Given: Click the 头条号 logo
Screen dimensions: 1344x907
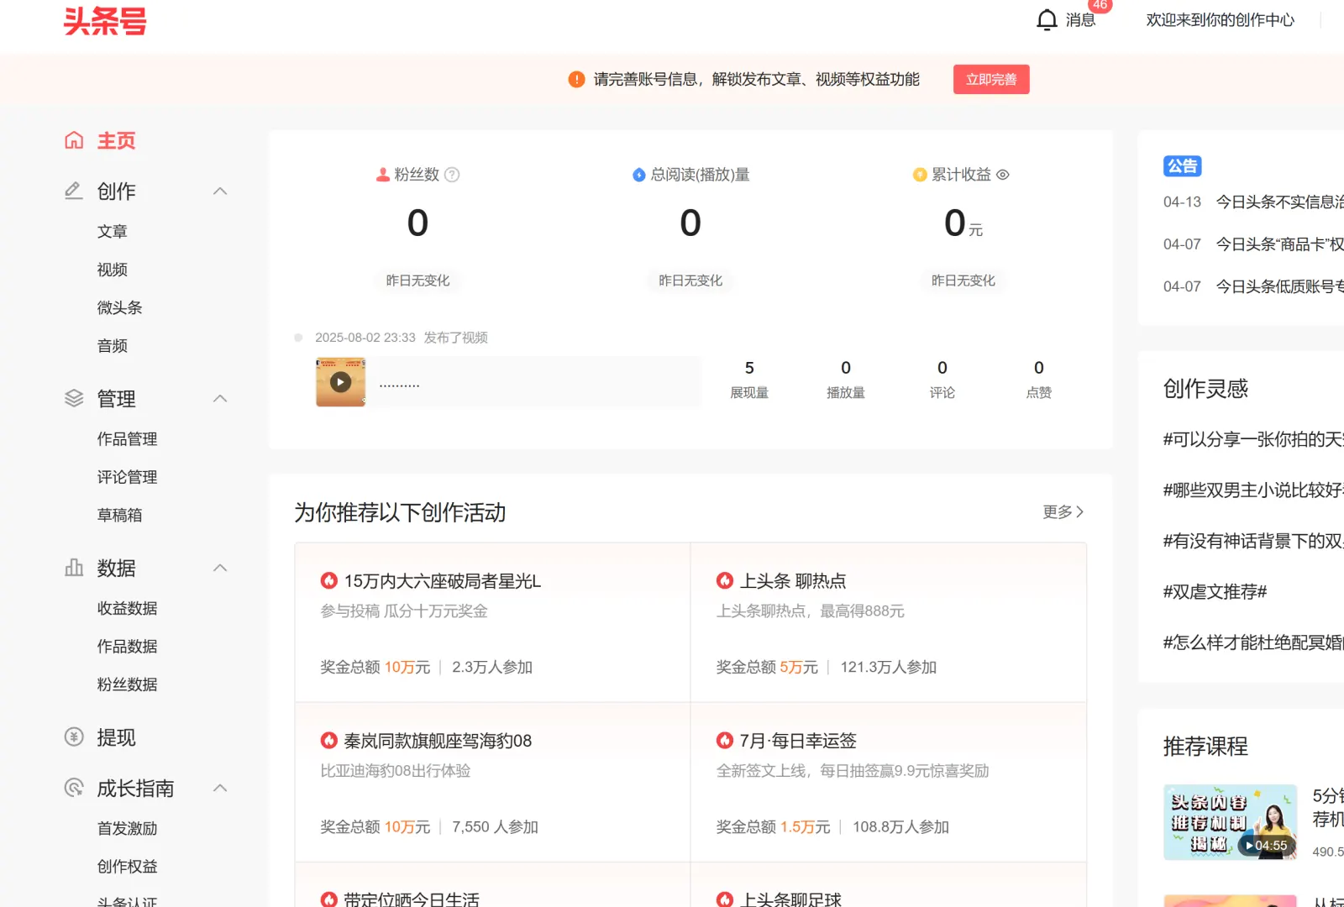Looking at the screenshot, I should [x=105, y=21].
